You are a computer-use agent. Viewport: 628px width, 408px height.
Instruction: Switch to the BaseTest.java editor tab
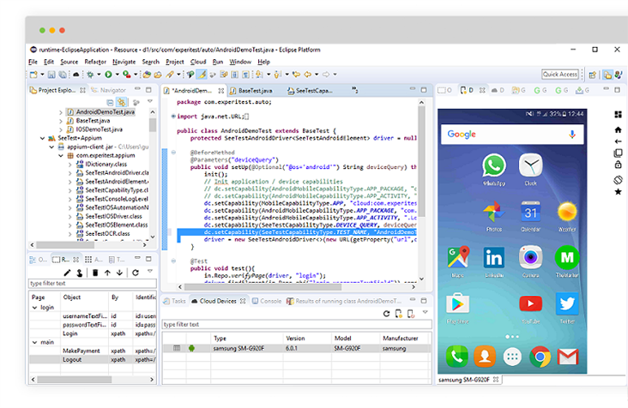(x=255, y=90)
